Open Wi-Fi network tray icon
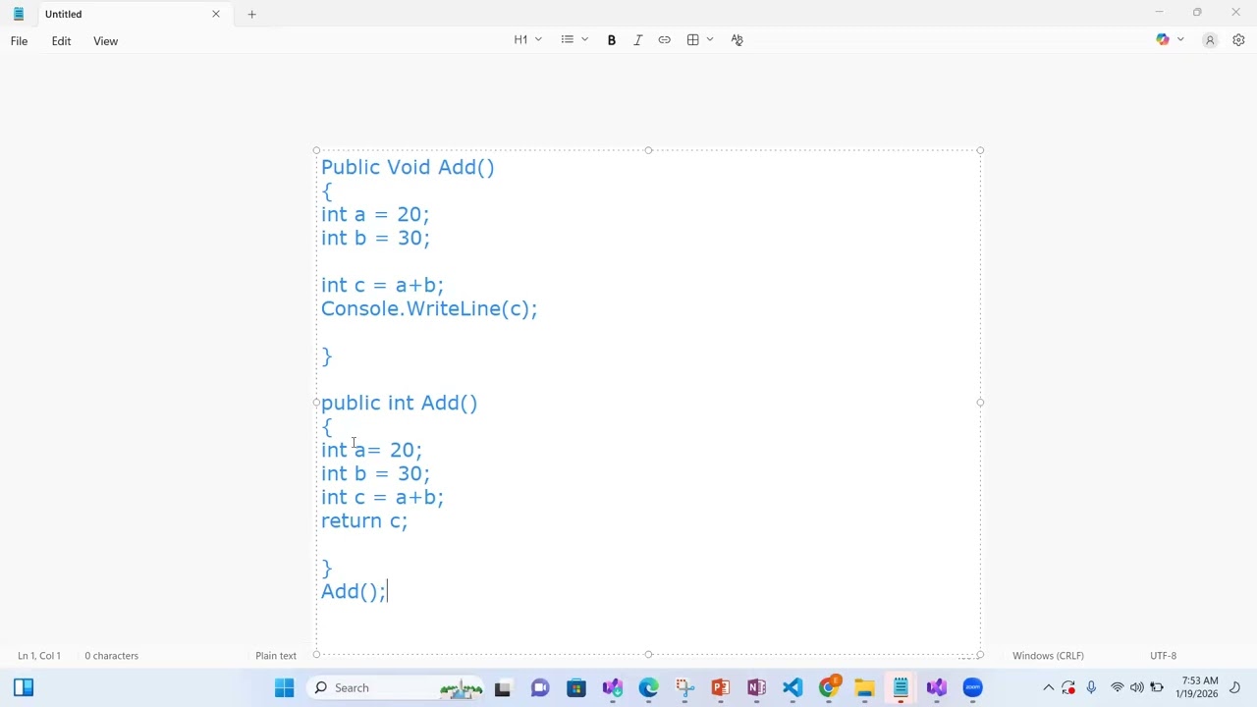Image resolution: width=1257 pixels, height=707 pixels. [x=1118, y=688]
